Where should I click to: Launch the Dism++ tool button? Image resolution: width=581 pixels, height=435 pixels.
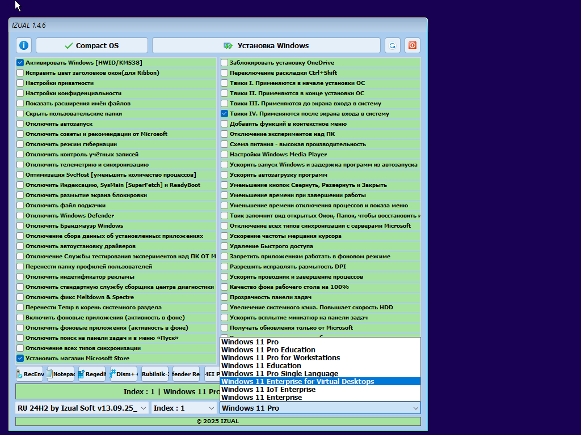tap(124, 374)
